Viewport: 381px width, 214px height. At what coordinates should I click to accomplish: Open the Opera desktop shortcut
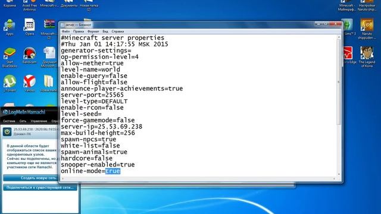click(29, 27)
